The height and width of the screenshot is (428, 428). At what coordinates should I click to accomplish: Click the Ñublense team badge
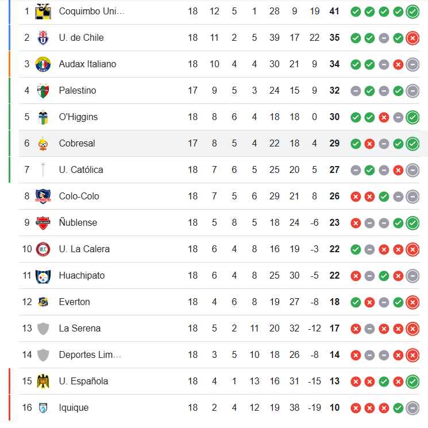[43, 223]
